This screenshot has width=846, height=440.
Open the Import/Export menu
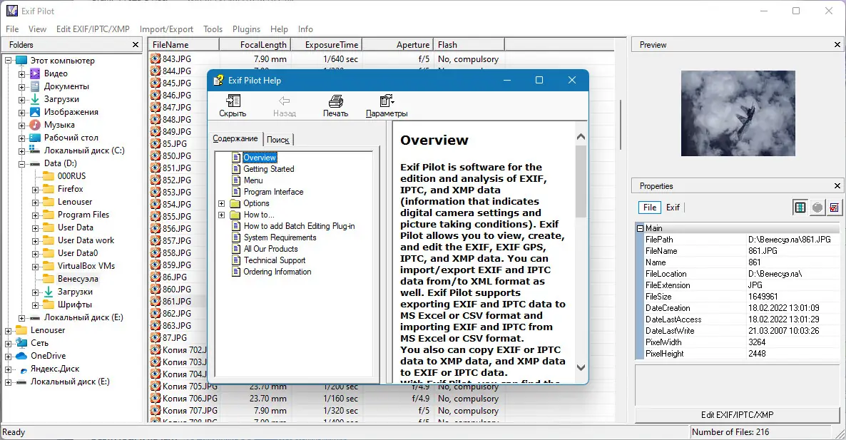click(166, 29)
